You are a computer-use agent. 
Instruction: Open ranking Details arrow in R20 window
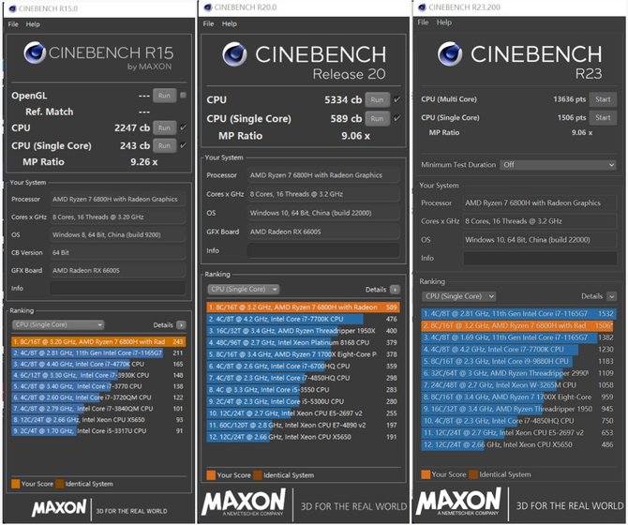click(x=395, y=289)
